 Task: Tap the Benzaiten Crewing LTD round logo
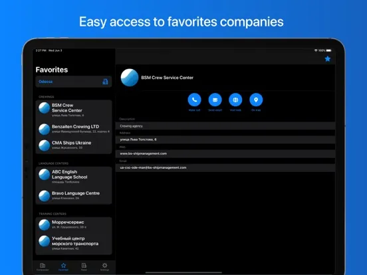tap(45, 130)
